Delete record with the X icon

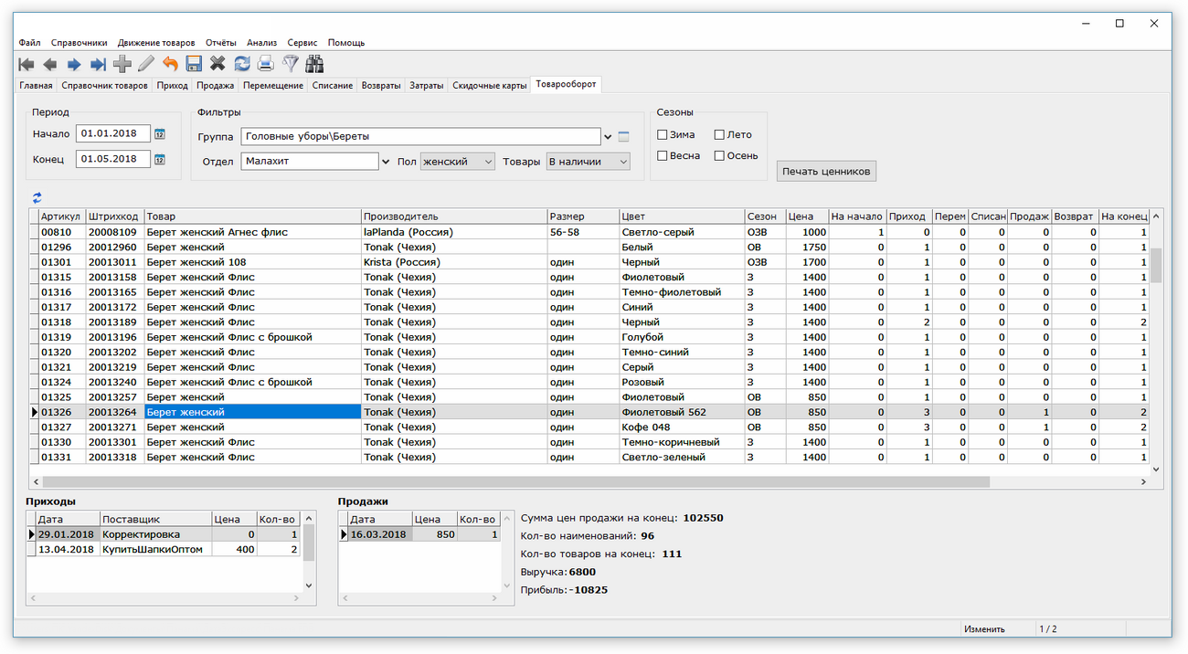click(x=217, y=64)
